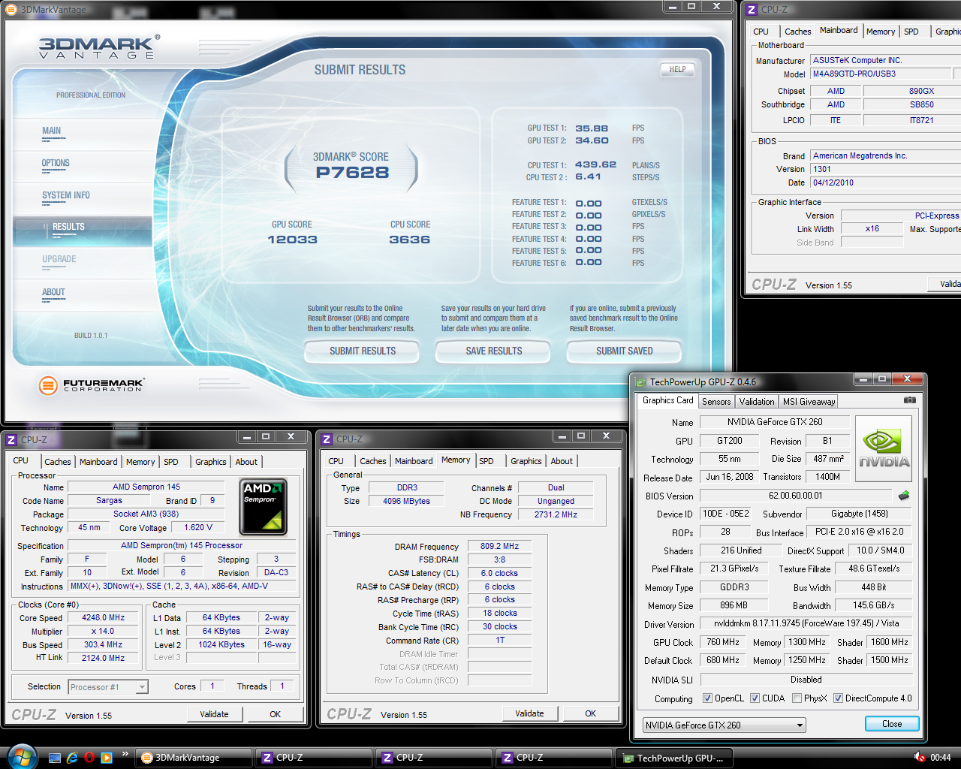Switch to TechPowerUp GPU-Z taskbar button
Viewport: 961px width, 769px height.
click(673, 758)
